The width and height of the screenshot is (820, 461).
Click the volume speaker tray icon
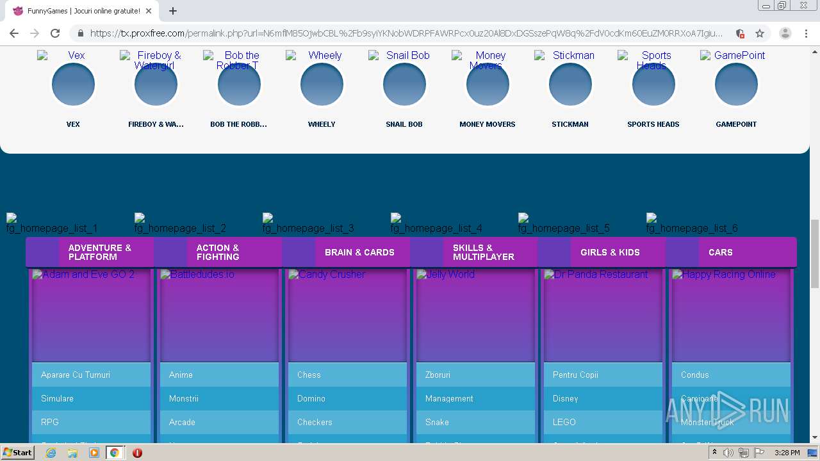[728, 453]
